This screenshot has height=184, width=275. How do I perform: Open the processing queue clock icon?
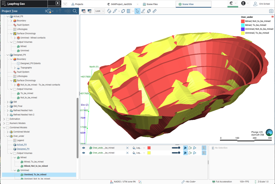[49, 11]
